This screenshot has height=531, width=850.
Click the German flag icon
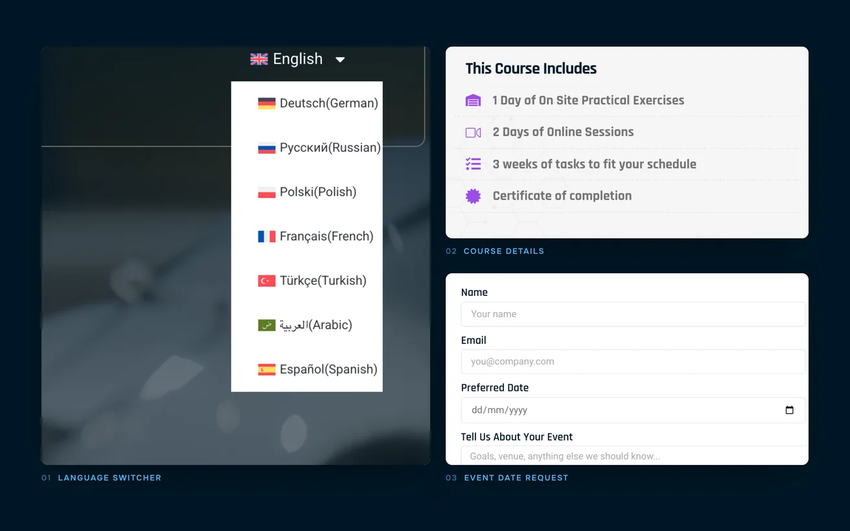[x=267, y=104]
